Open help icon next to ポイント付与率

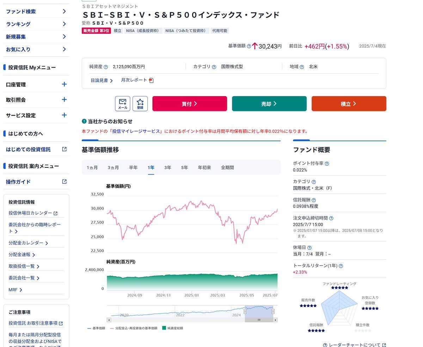[327, 163]
